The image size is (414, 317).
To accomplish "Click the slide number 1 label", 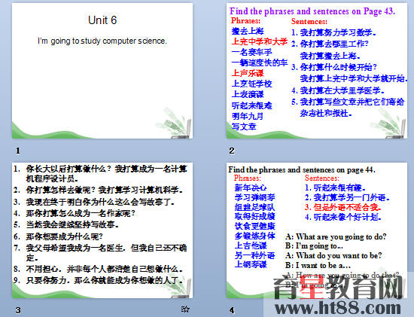I will (18, 151).
